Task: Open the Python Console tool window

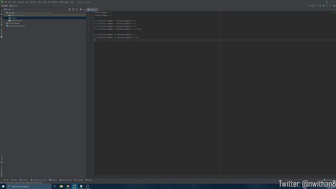Action: [66, 180]
